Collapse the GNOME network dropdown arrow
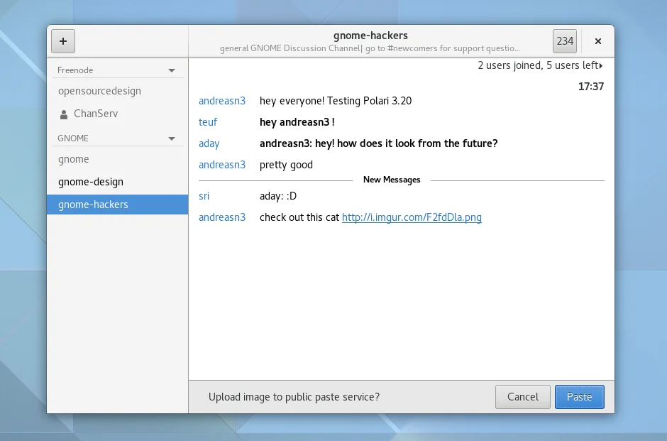The height and width of the screenshot is (441, 667). point(171,138)
